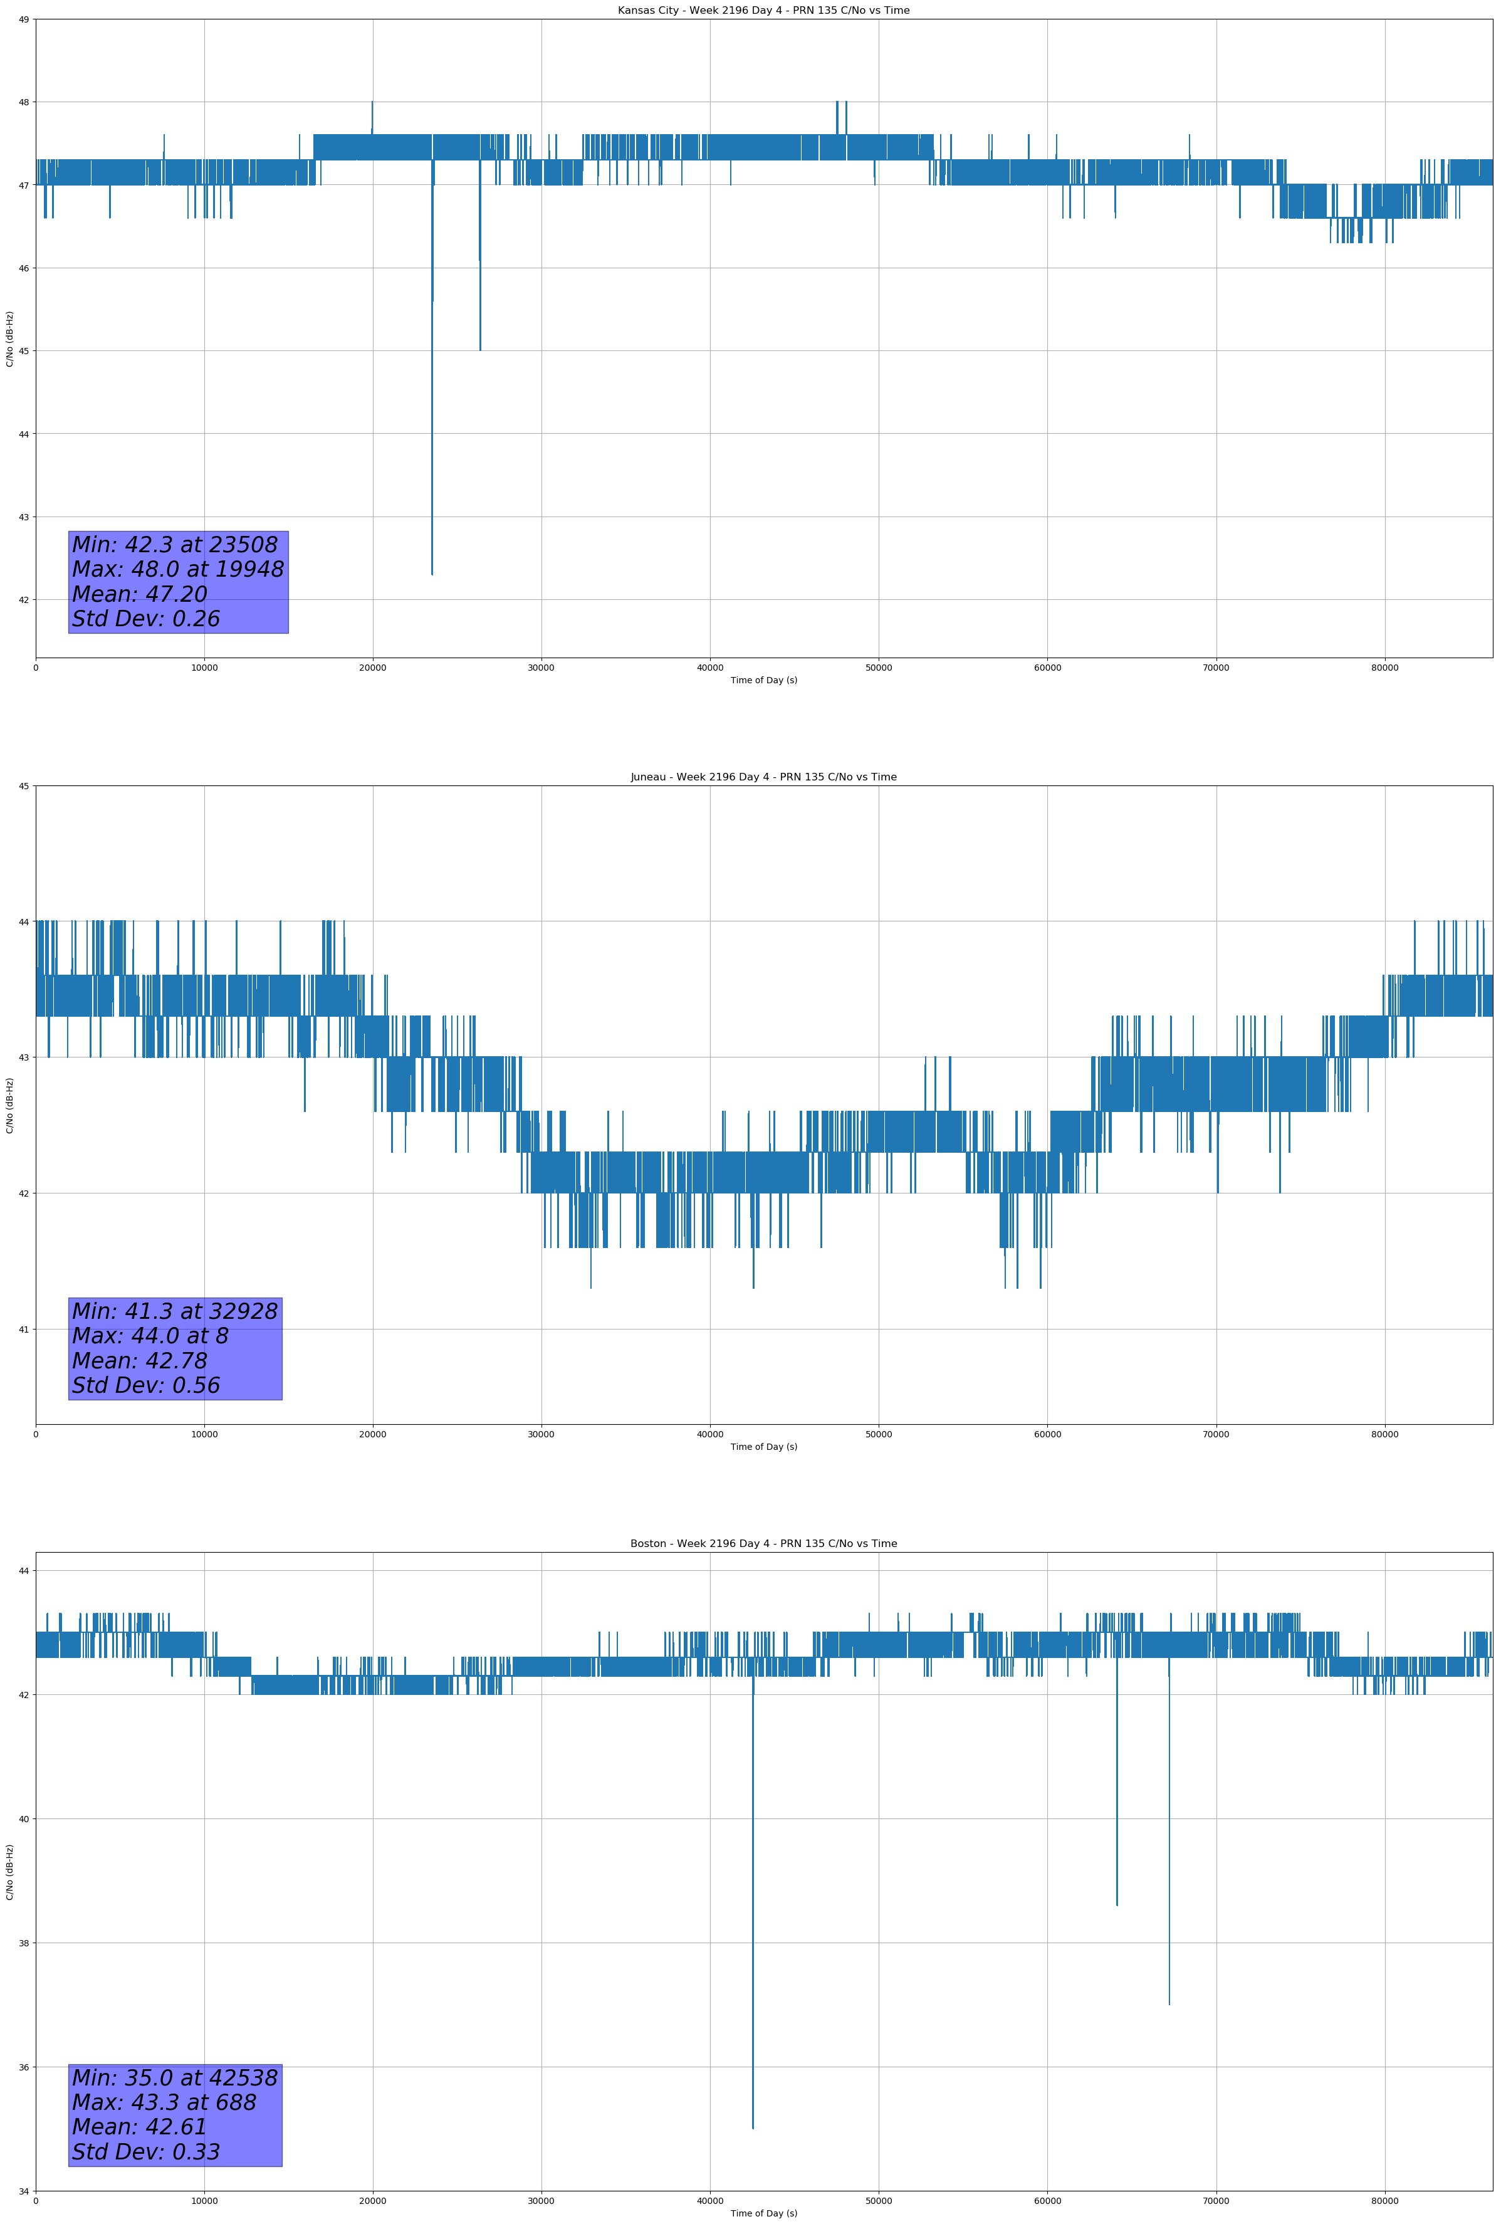Click the 49 tick on Kansas City y-axis
The width and height of the screenshot is (1501, 2224).
tap(23, 19)
